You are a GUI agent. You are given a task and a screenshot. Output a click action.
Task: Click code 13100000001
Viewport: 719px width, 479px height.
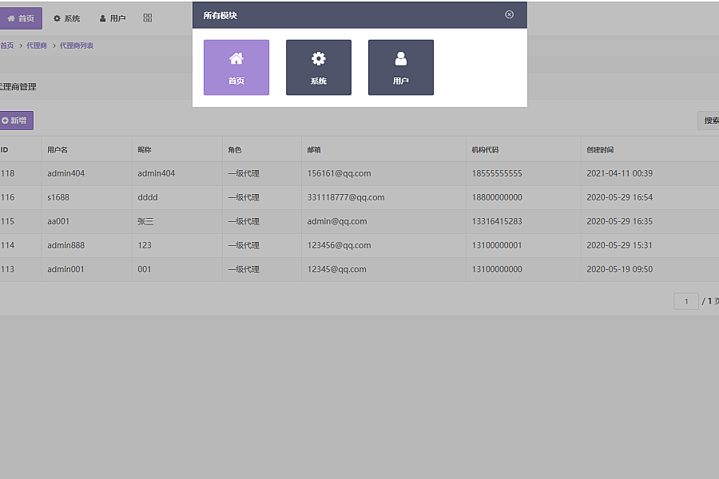497,245
